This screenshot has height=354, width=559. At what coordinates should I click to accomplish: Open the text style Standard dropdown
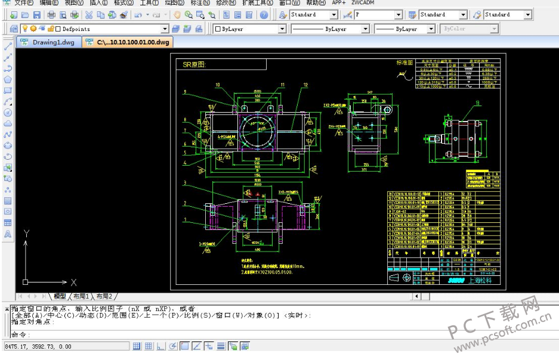click(333, 15)
